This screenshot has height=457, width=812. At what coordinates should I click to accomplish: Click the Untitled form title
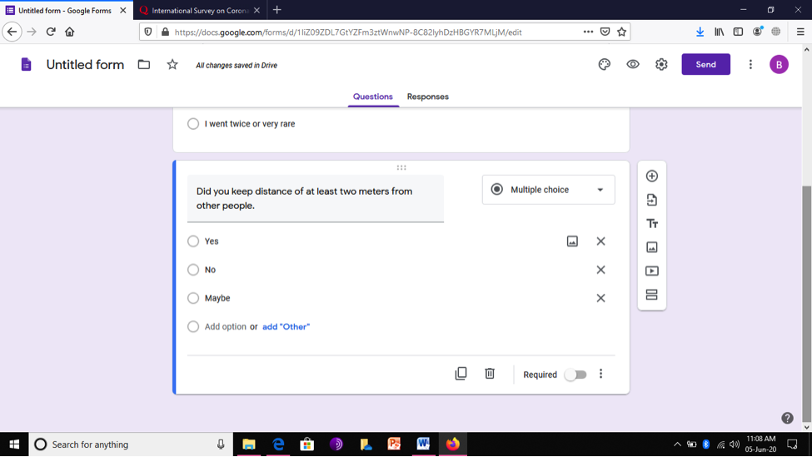[x=85, y=65]
